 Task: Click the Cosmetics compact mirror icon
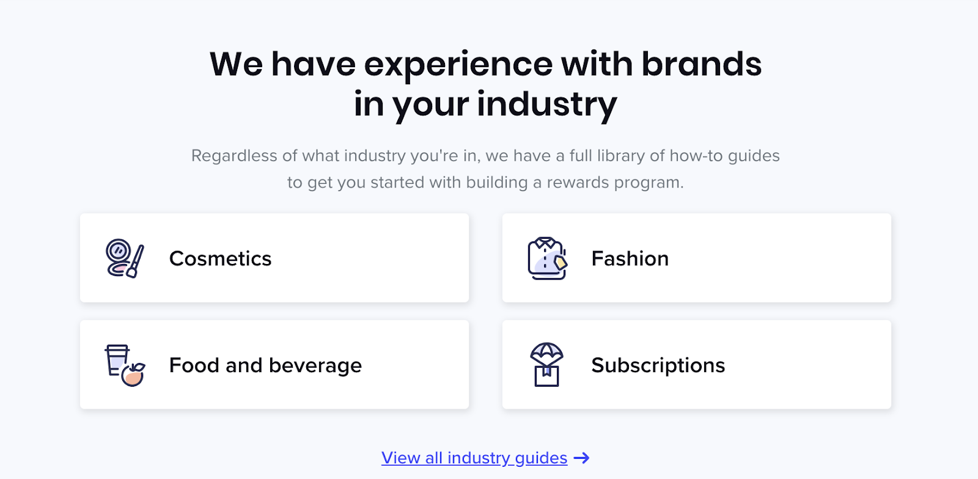118,250
